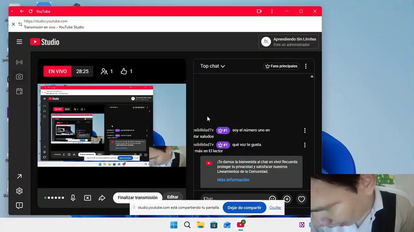
Task: Click the X beside the URL
Action: coord(13,24)
